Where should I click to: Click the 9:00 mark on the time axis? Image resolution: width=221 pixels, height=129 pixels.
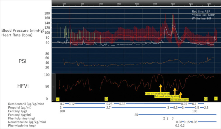[x=64, y=4]
